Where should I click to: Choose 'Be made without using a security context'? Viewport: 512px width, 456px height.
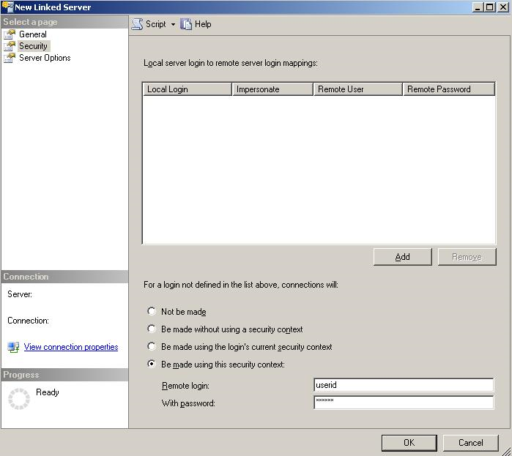[152, 329]
